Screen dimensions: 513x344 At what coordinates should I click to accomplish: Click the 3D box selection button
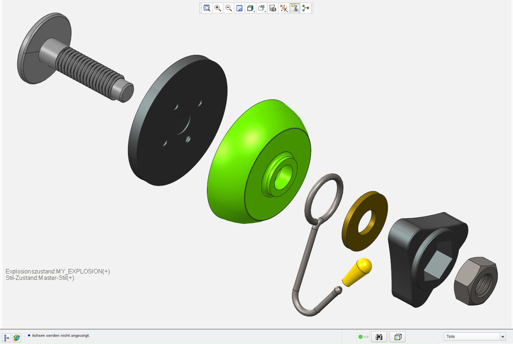397,337
